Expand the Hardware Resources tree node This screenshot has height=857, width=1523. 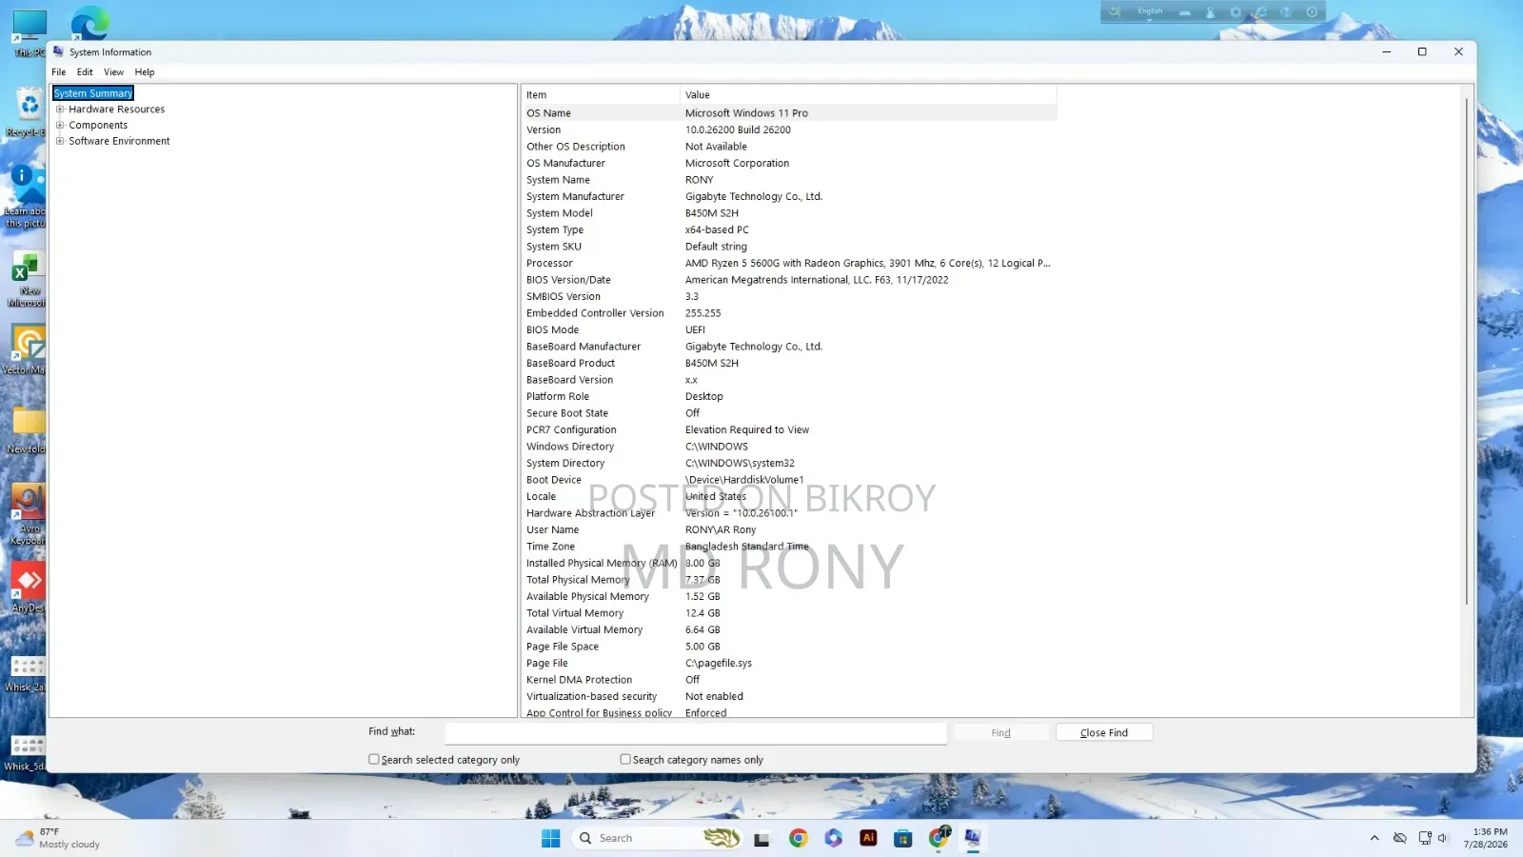(60, 110)
